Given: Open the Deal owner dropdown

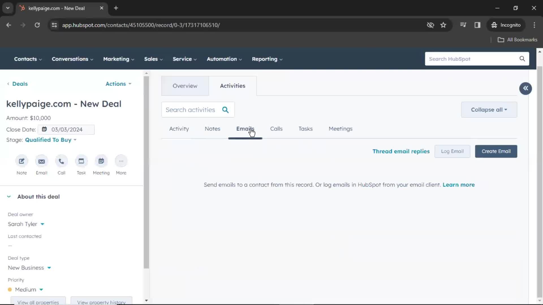Looking at the screenshot, I should coord(42,224).
